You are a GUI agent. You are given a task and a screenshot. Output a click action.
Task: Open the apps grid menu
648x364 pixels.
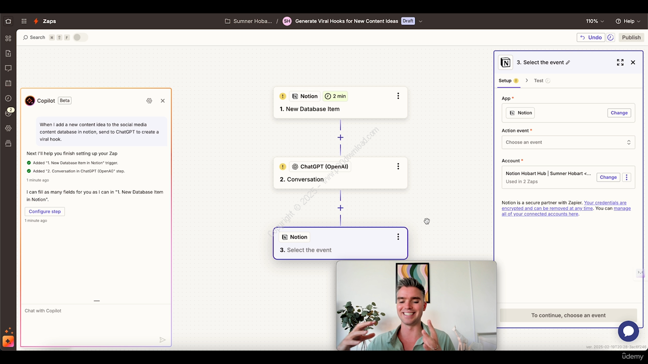(24, 21)
